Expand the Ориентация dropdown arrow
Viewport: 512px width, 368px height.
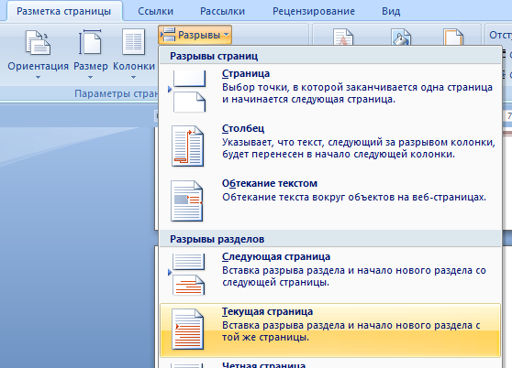point(39,78)
